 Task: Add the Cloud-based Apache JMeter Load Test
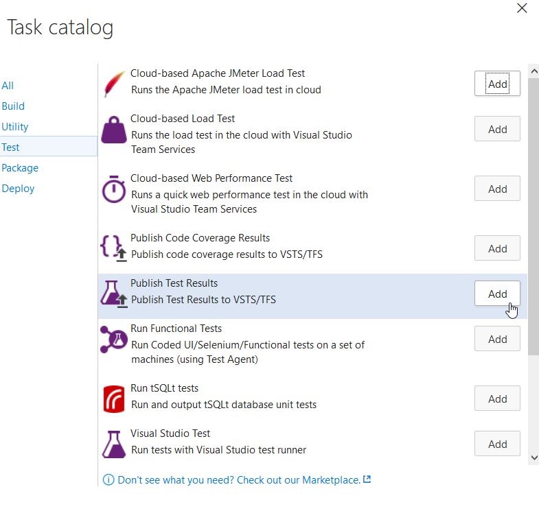tap(497, 84)
